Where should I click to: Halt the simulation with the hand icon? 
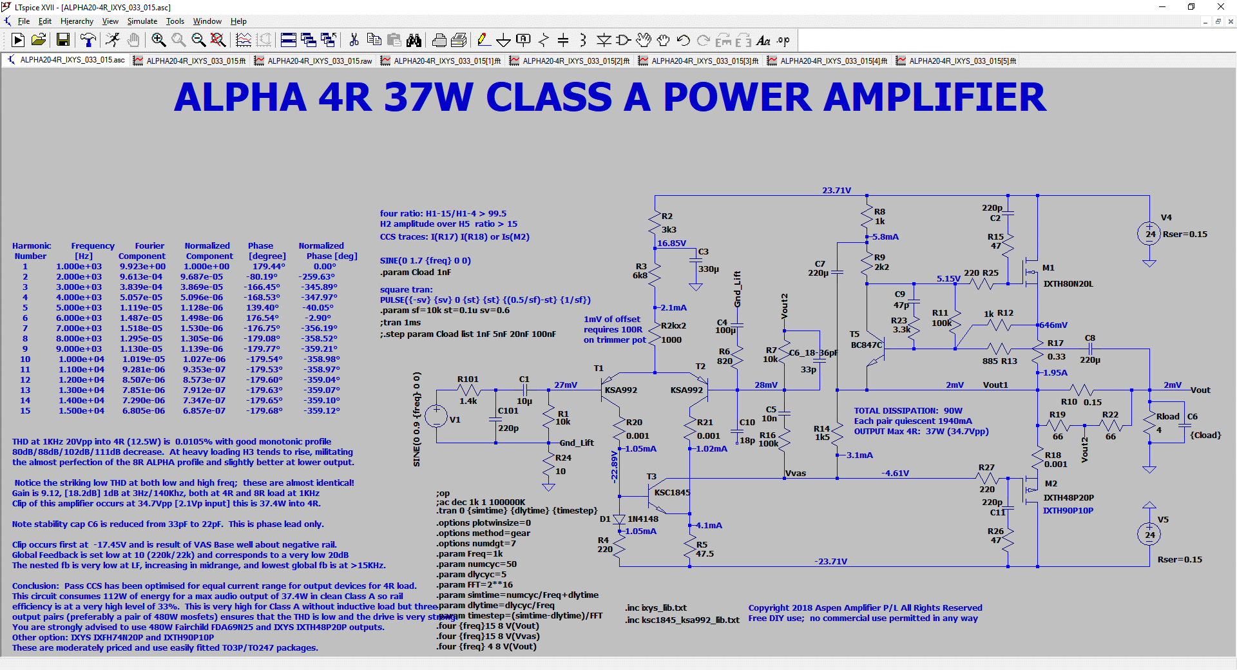click(x=133, y=41)
